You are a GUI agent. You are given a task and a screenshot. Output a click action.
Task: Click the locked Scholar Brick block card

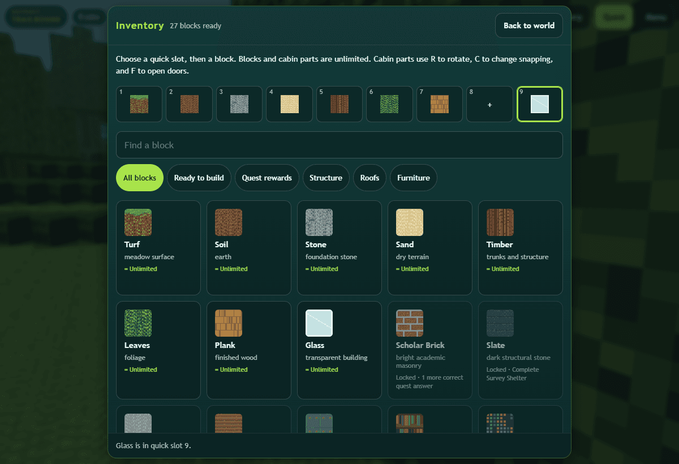(x=430, y=350)
